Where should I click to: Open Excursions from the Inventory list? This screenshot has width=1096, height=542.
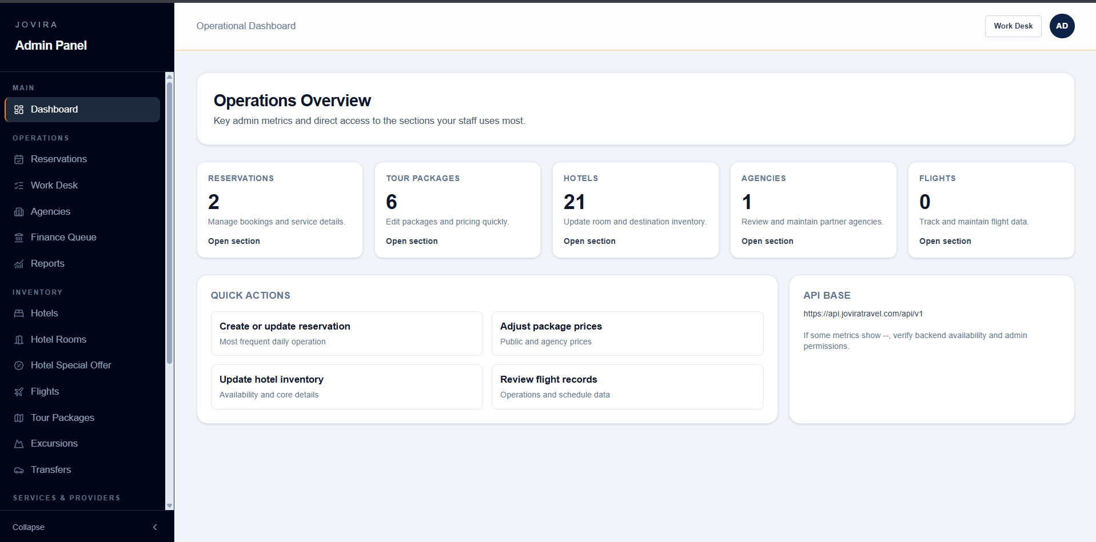[82, 444]
